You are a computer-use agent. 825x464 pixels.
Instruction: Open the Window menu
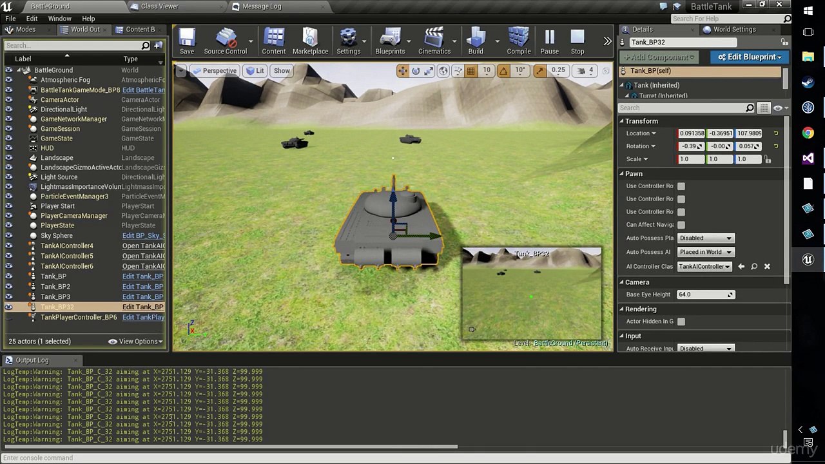(59, 19)
